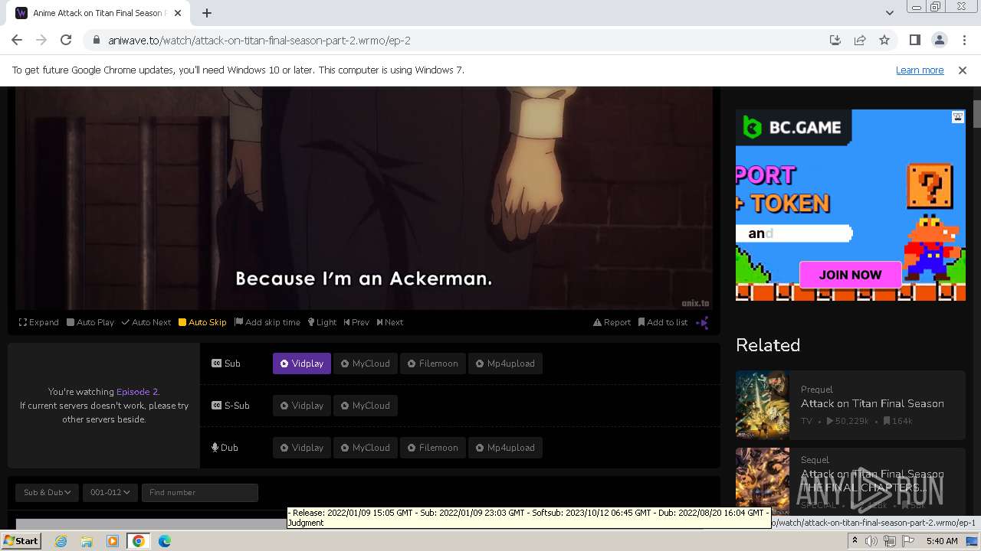Open the Chrome profile menu
This screenshot has height=551, width=981.
pos(939,41)
